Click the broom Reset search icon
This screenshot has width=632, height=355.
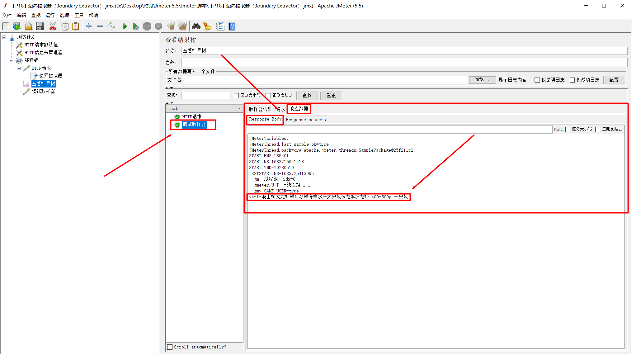click(x=207, y=26)
